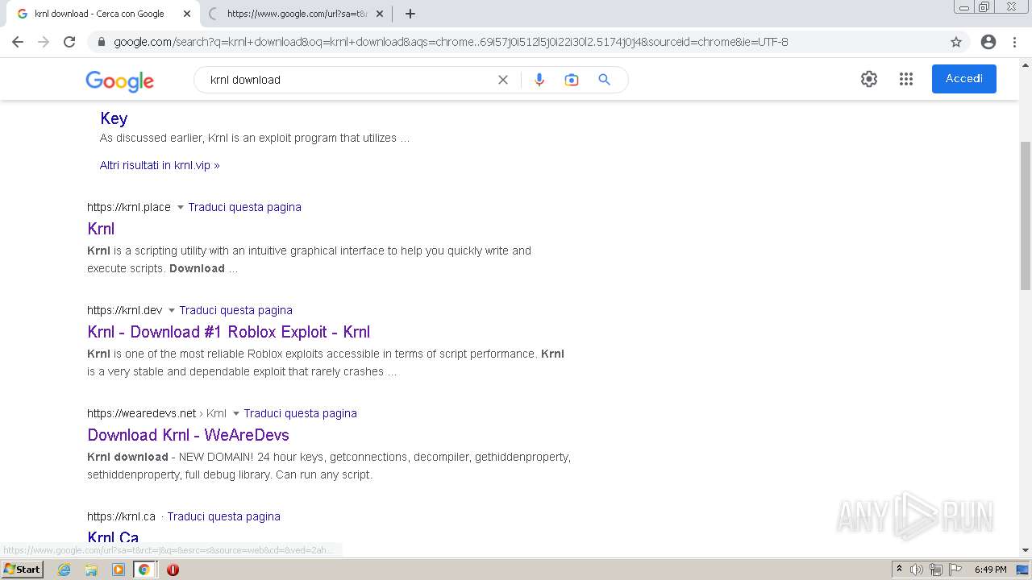Image resolution: width=1032 pixels, height=580 pixels.
Task: Clear the search box text
Action: tap(503, 80)
